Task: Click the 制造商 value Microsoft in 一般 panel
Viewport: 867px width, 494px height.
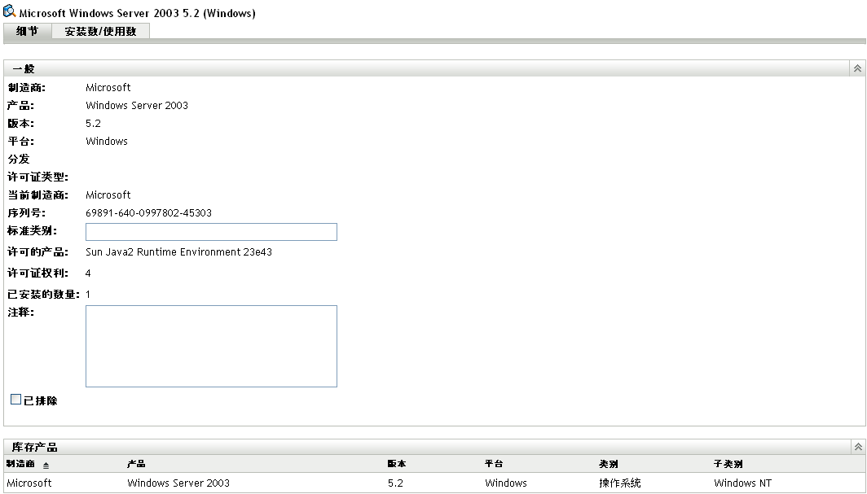Action: 108,87
